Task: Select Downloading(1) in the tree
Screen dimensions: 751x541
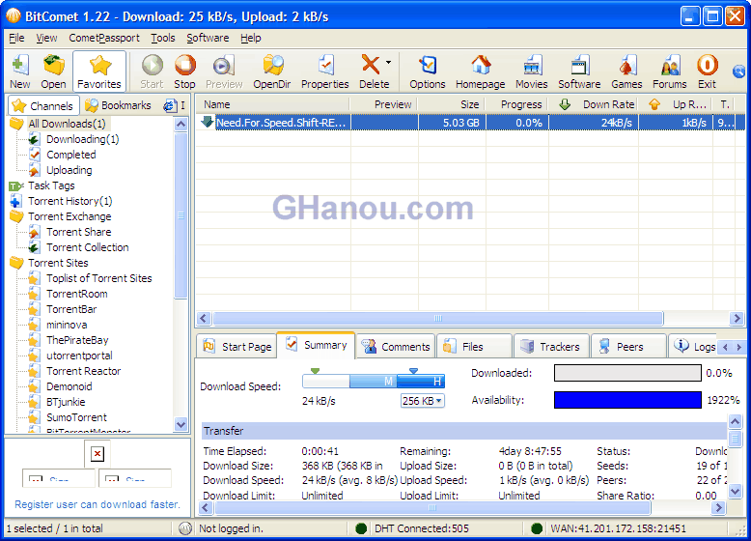Action: [82, 139]
